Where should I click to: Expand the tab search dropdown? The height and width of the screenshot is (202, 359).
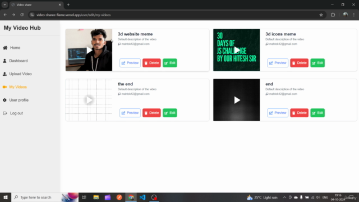[4, 4]
